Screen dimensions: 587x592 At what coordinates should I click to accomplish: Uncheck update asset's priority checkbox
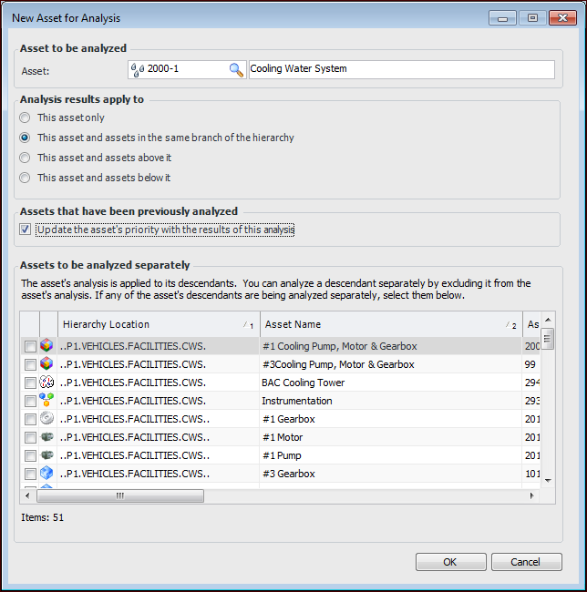tap(26, 230)
